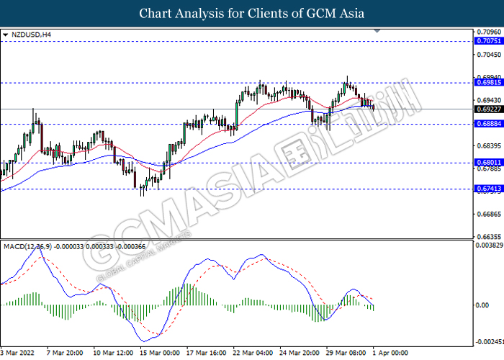Viewport: 504px width, 360px height.
Task: Select the MACD 0.00 scale value
Action: point(482,305)
